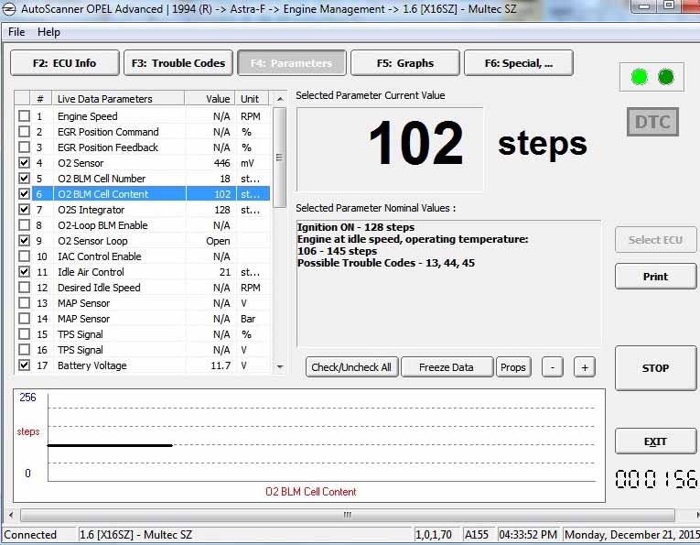Click the Live Data Parameters column header
The height and width of the screenshot is (545, 700).
pyautogui.click(x=105, y=99)
